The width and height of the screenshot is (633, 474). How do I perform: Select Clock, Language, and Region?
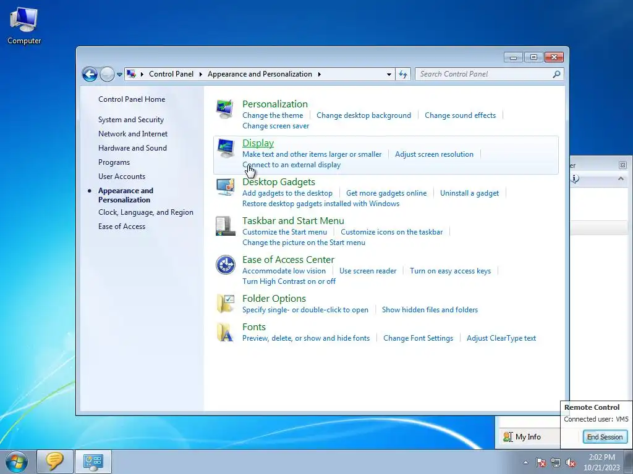click(x=146, y=212)
